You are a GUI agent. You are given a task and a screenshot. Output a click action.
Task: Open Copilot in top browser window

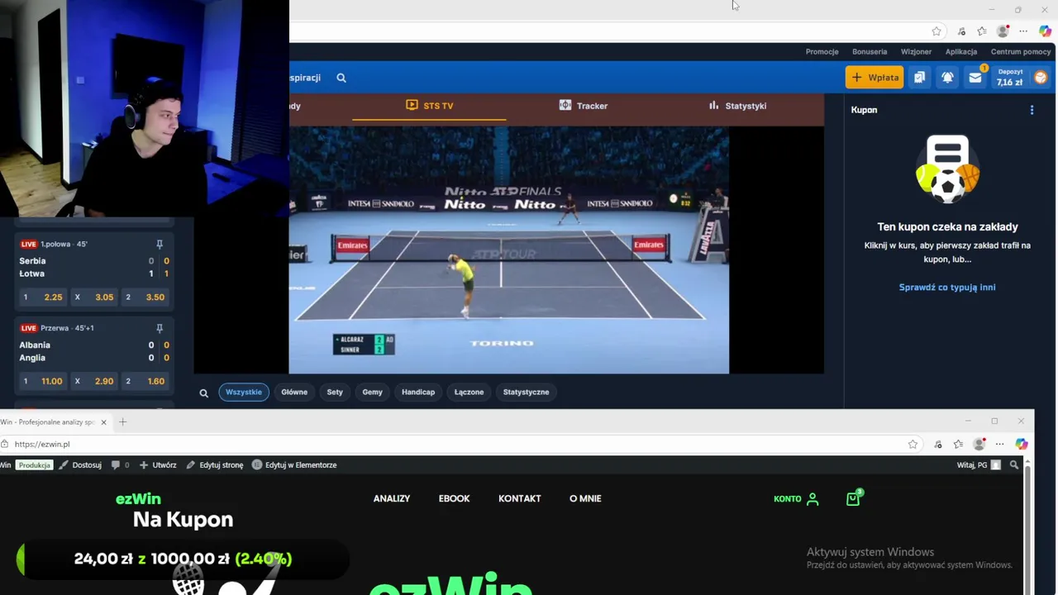point(1045,31)
